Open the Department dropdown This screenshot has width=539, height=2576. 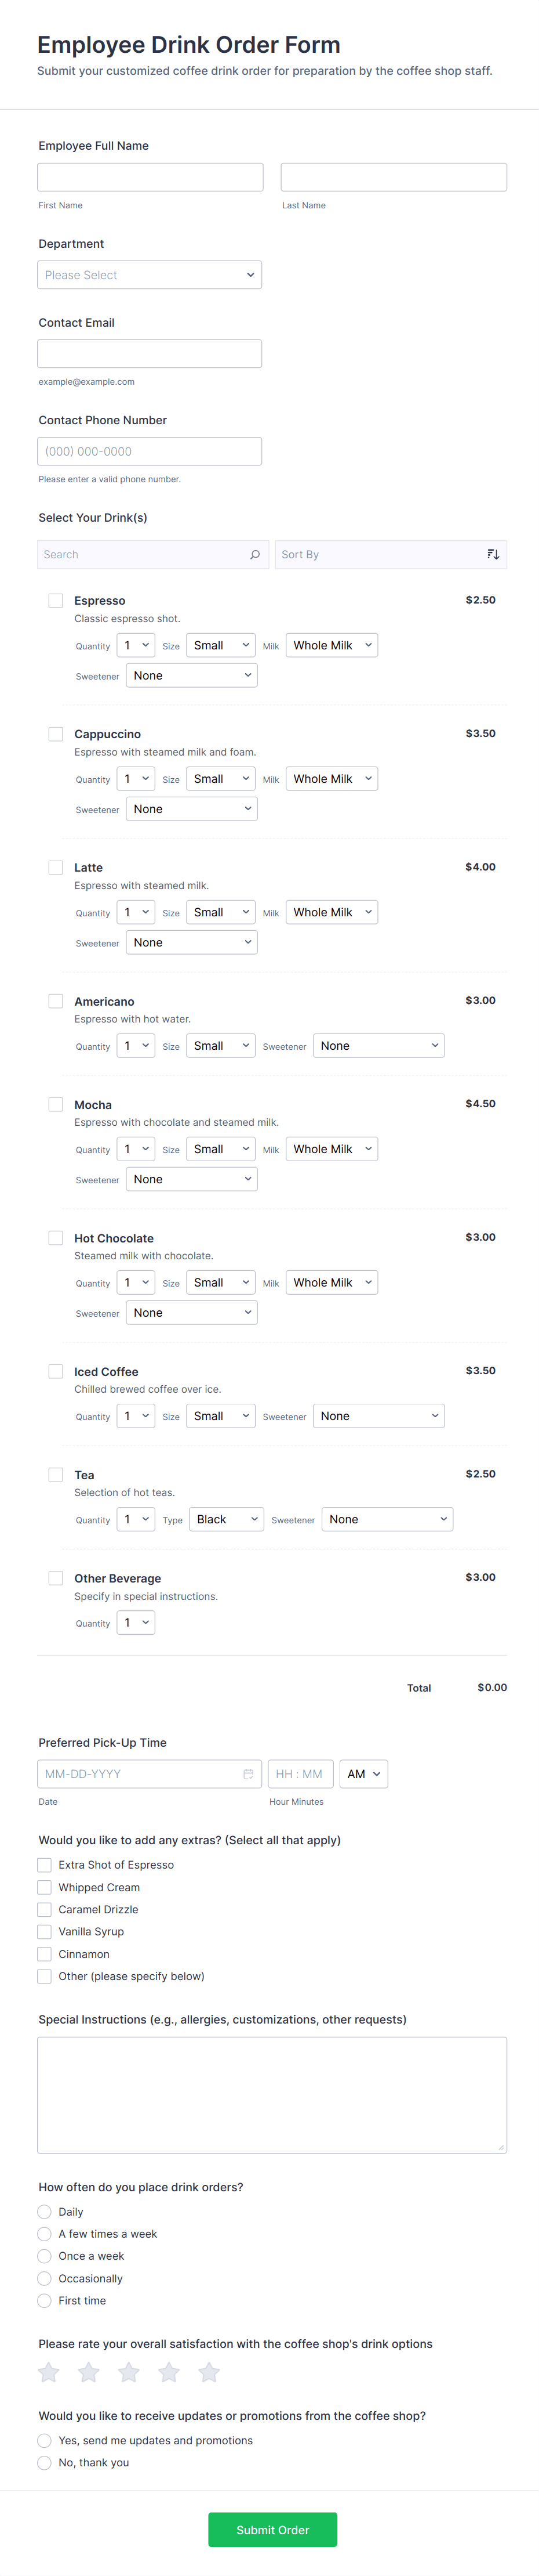point(150,275)
